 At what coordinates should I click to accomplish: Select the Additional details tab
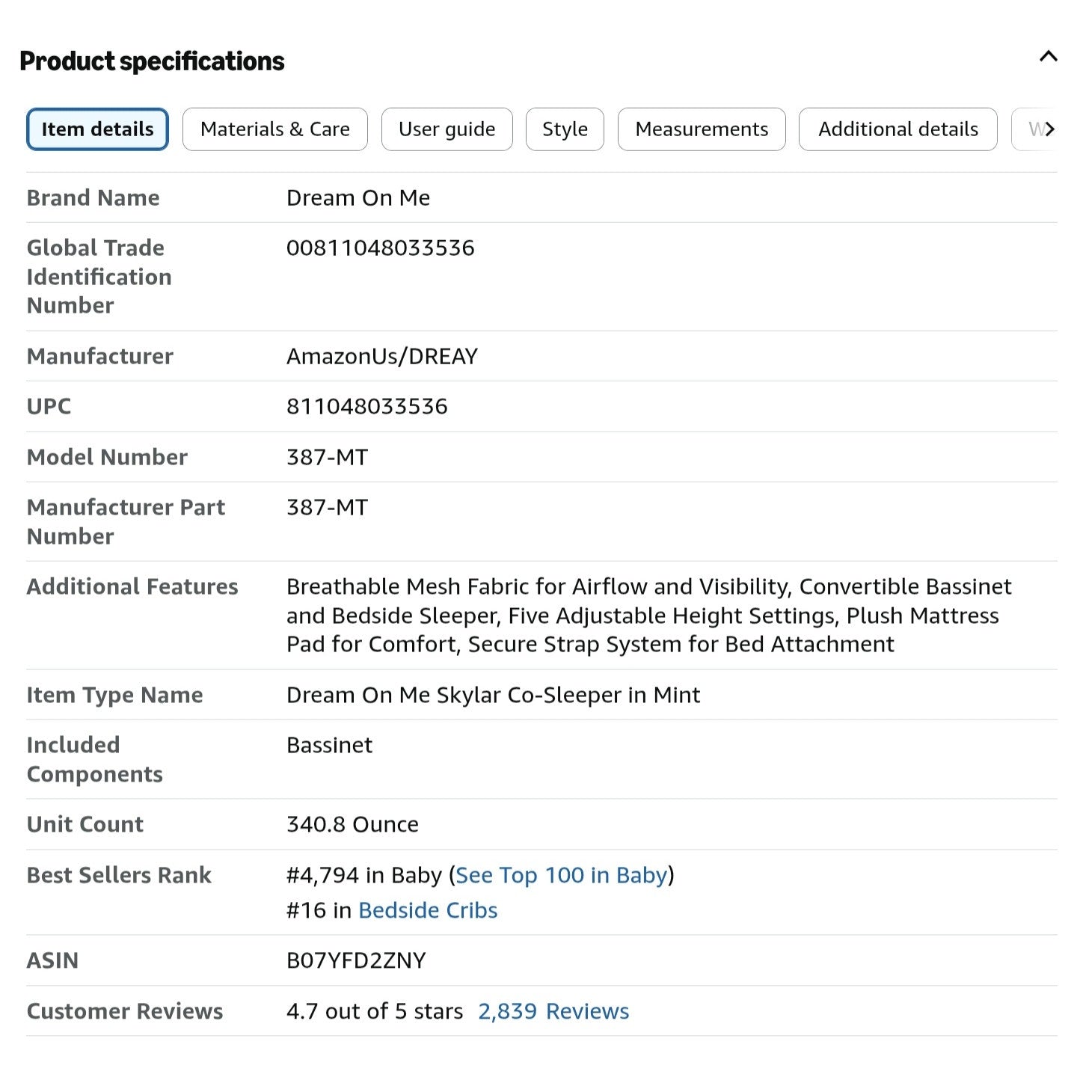[897, 129]
